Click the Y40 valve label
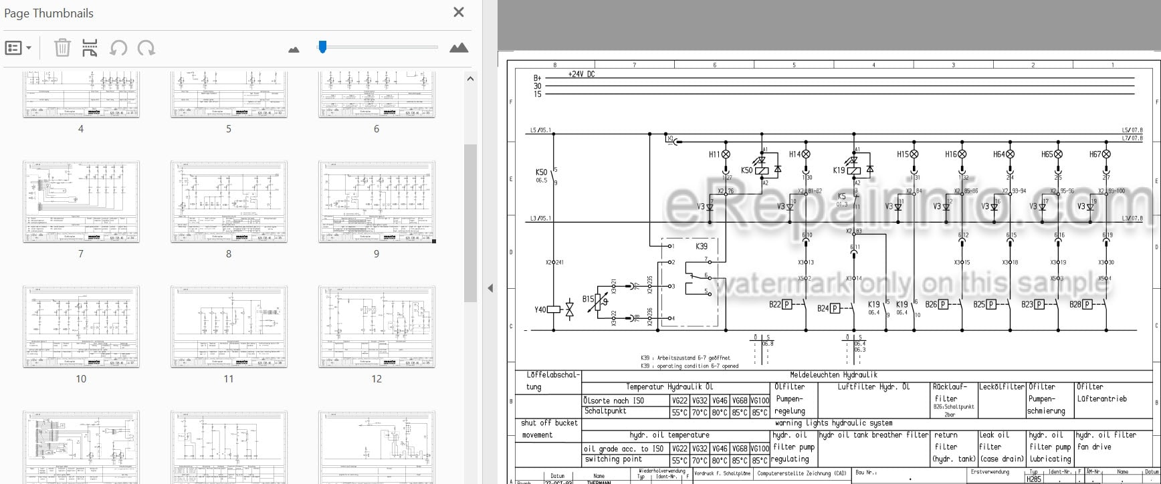Screen dimensions: 1161x484 (x=540, y=310)
